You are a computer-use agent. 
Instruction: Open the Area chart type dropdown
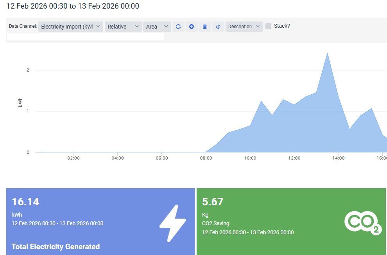157,27
